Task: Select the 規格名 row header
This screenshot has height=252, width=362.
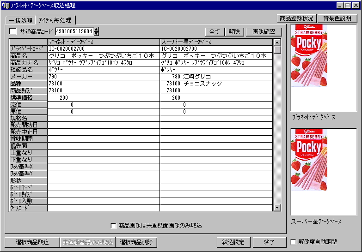Action: tap(28, 118)
